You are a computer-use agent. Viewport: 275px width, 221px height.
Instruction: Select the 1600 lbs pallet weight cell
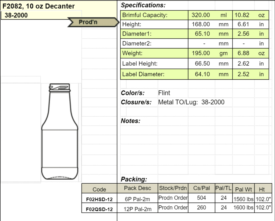(x=244, y=208)
